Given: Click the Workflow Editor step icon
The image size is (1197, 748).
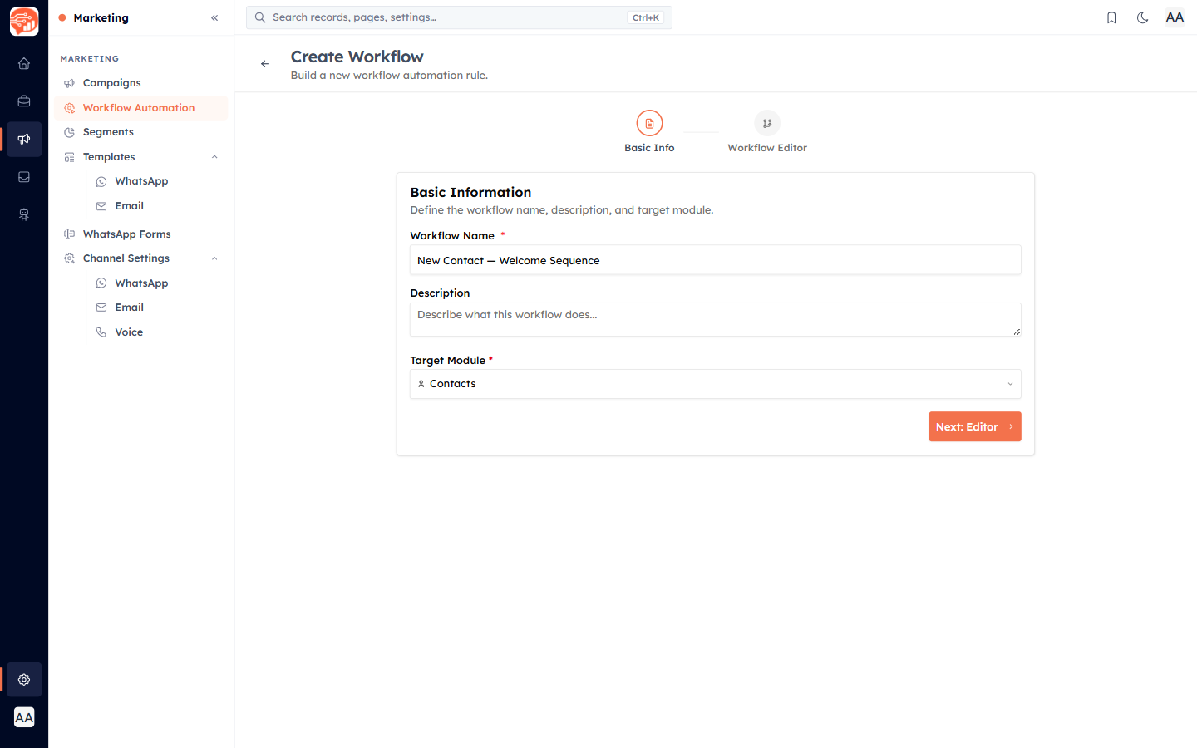Looking at the screenshot, I should pos(767,123).
